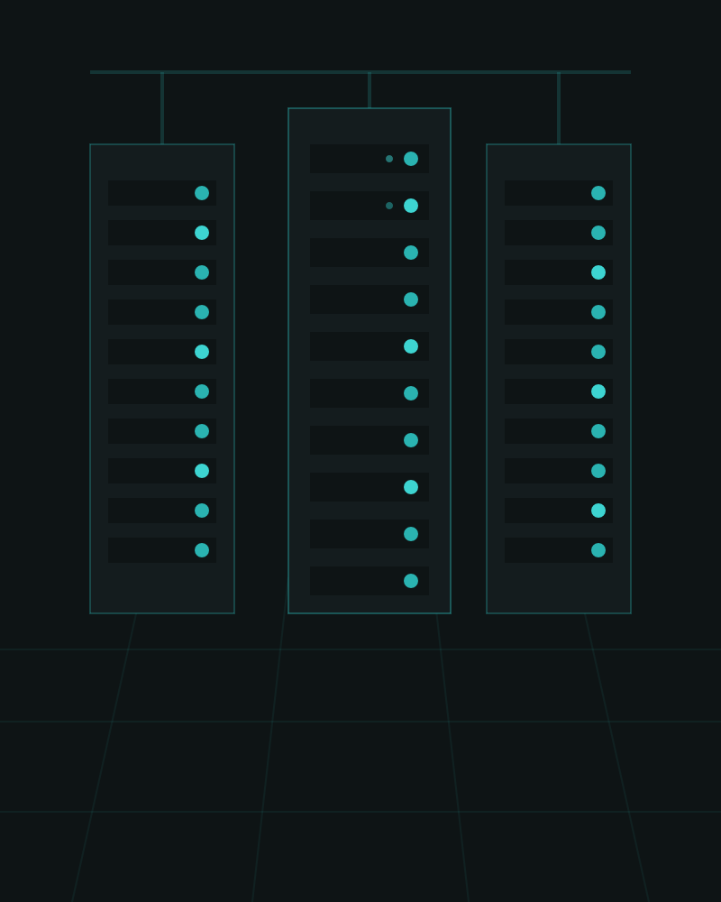Viewport: 721px width, 902px height.
Task: Click the brightest LED on the middle rack's top unit
Action: coord(410,159)
